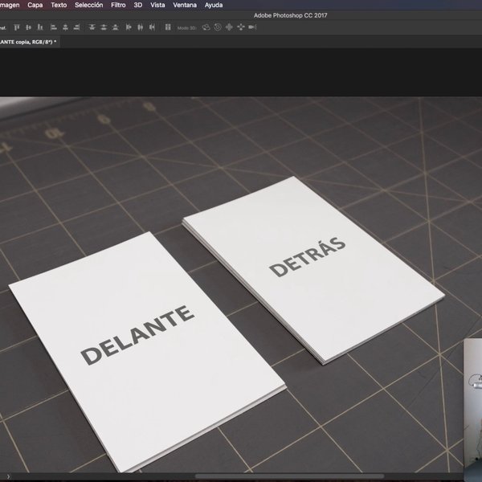482x482 pixels.
Task: Open the Selección menu
Action: 88,5
